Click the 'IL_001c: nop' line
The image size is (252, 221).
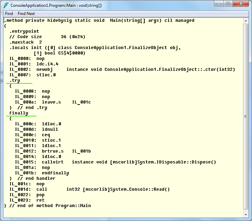27,184
